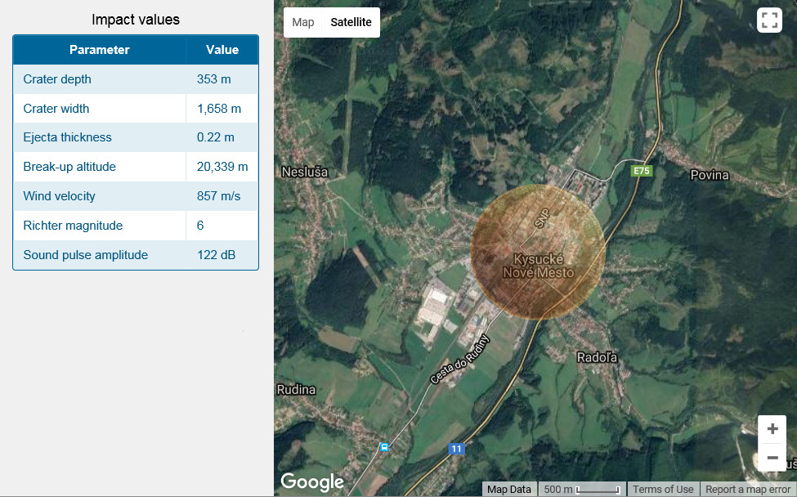The image size is (797, 497).
Task: Switch to Map view
Action: 303,22
